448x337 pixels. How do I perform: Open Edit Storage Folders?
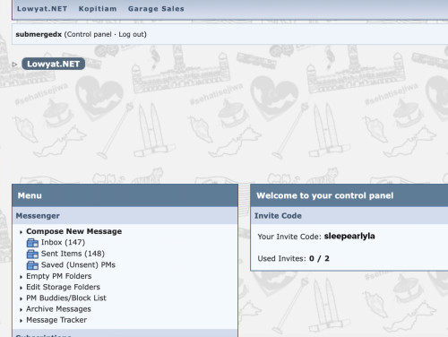63,287
